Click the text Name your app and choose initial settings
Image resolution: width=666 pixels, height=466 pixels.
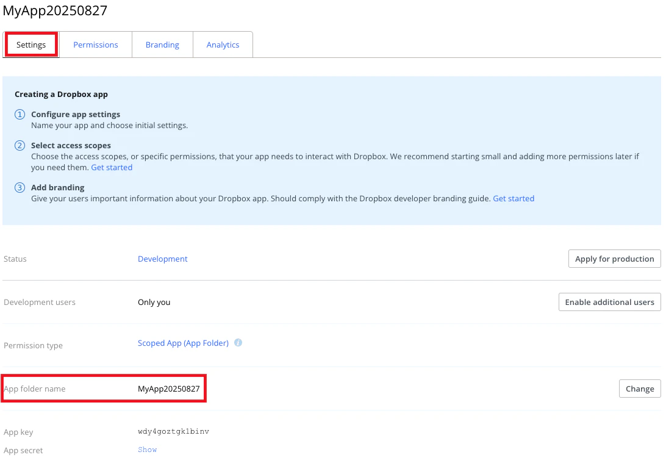110,125
